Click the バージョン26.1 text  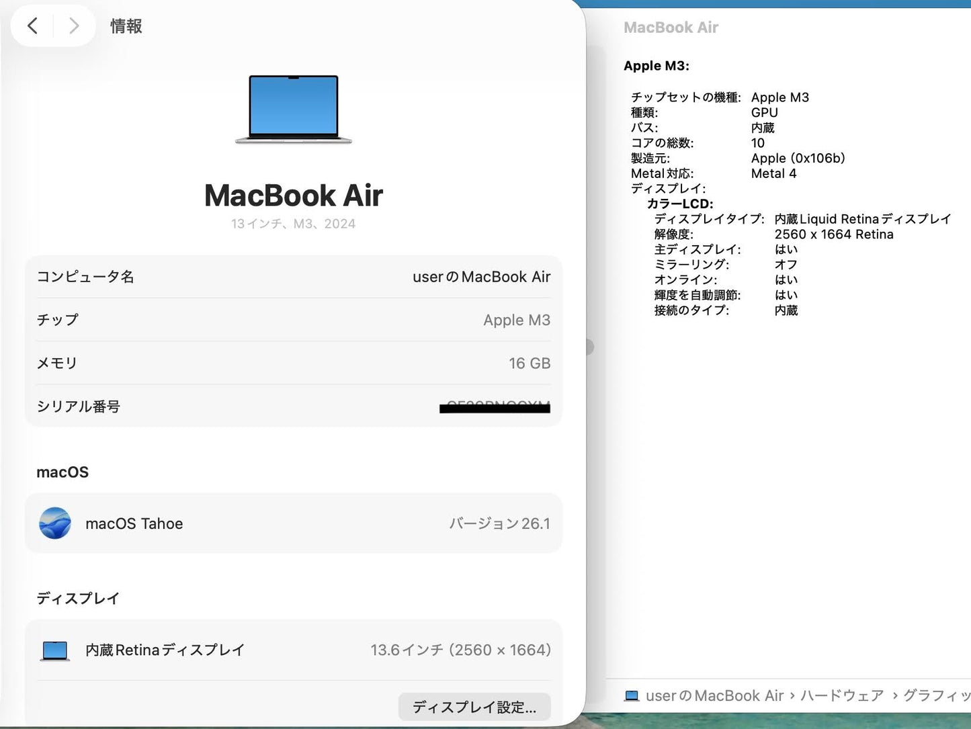click(x=499, y=523)
